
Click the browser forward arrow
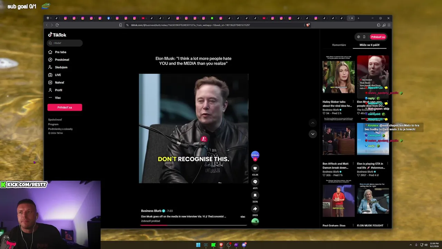point(52,25)
